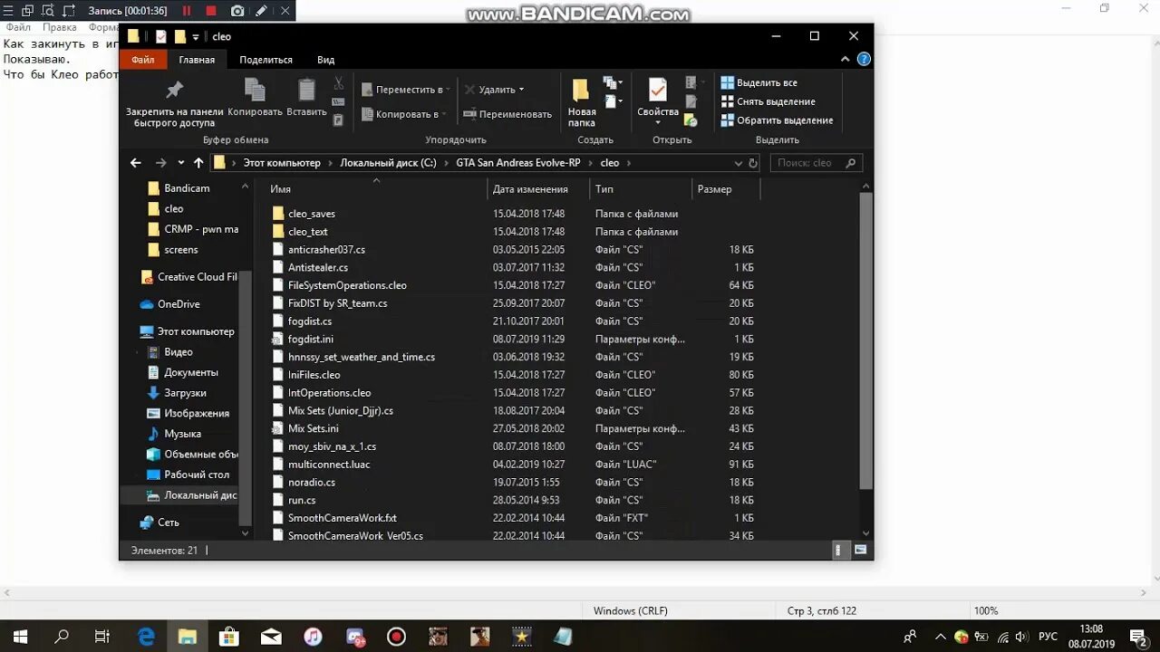1160x652 pixels.
Task: Select the FileSystemOperations.cleo file
Action: (x=347, y=285)
